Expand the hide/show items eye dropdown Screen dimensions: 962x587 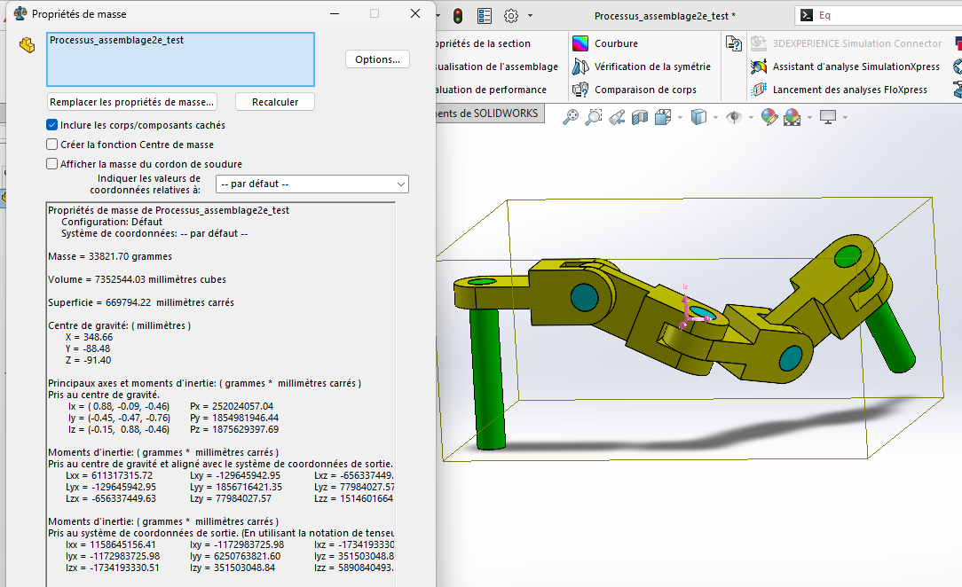coord(749,117)
